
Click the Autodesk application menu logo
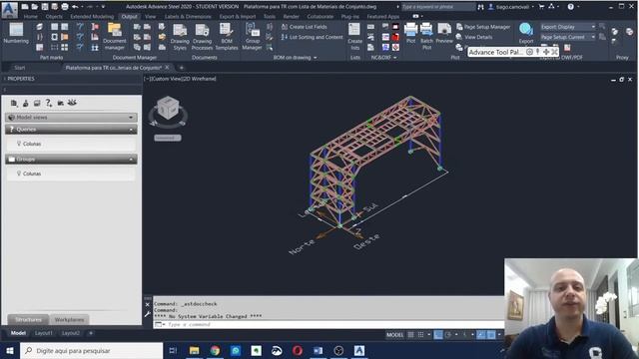click(x=9, y=9)
